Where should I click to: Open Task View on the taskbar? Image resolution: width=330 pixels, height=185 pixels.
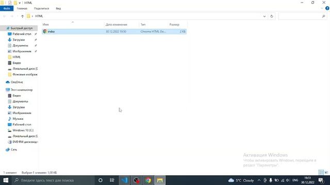(x=112, y=180)
